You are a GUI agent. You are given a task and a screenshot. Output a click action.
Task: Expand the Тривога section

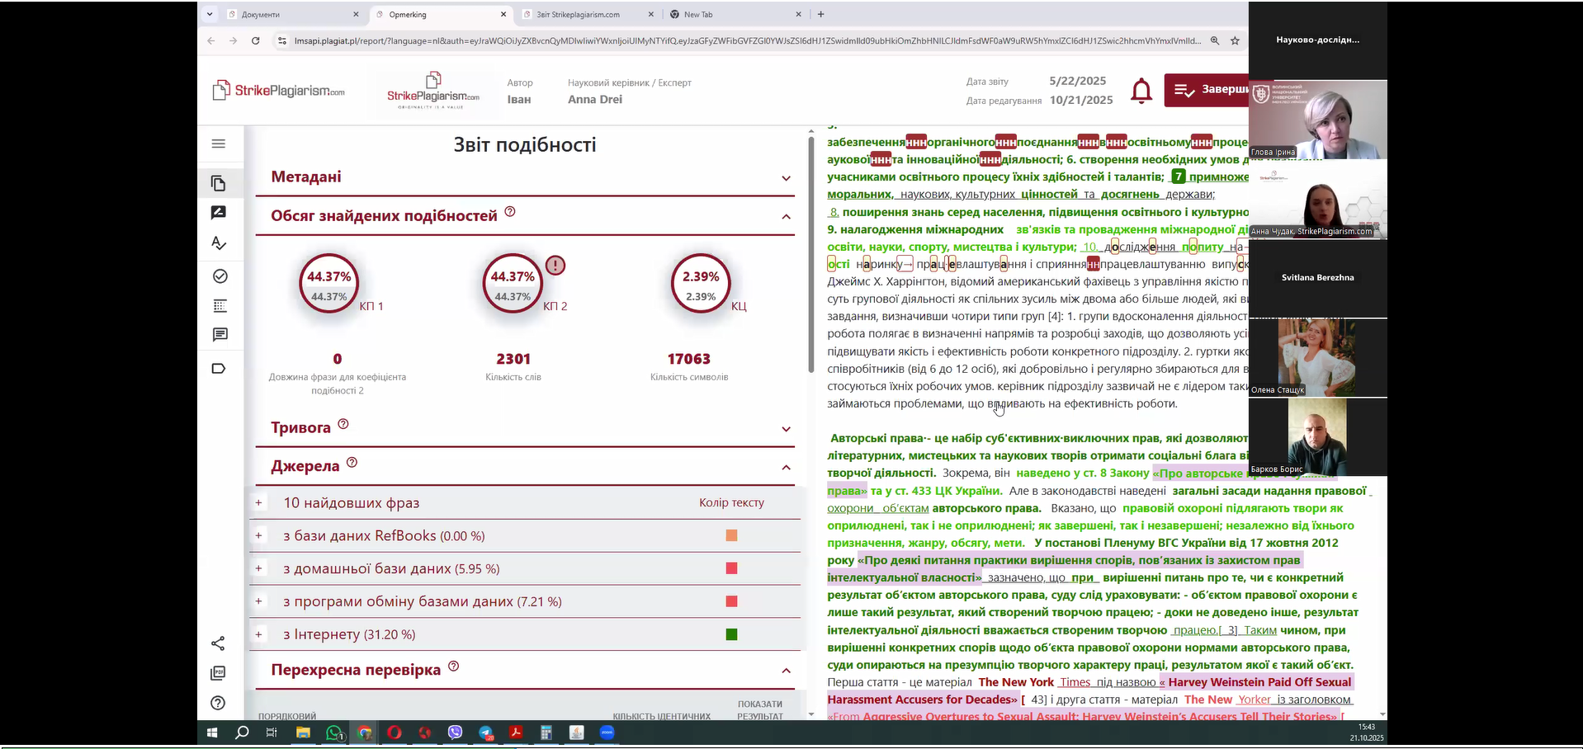point(786,429)
